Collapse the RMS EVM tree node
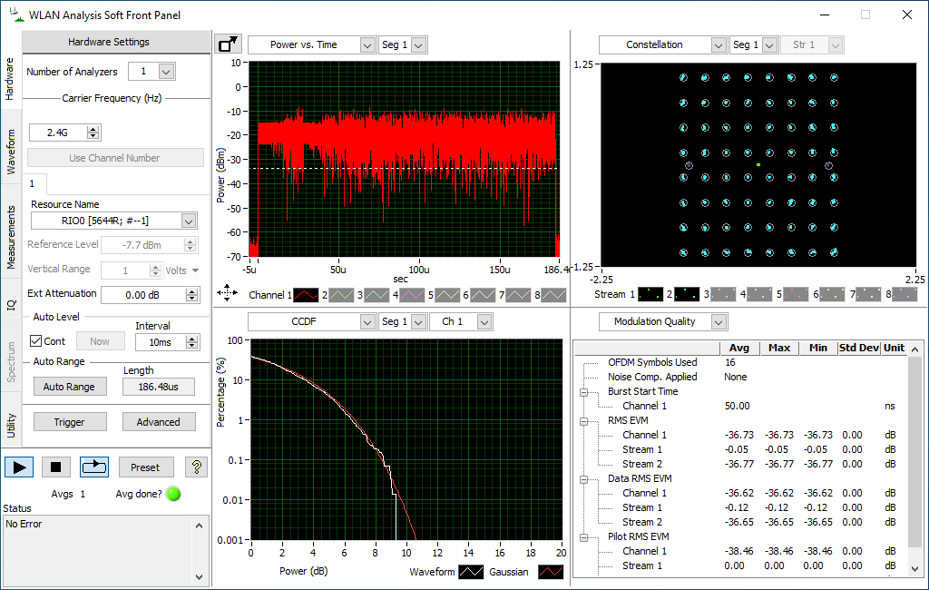Viewport: 929px width, 590px height. pyautogui.click(x=583, y=421)
